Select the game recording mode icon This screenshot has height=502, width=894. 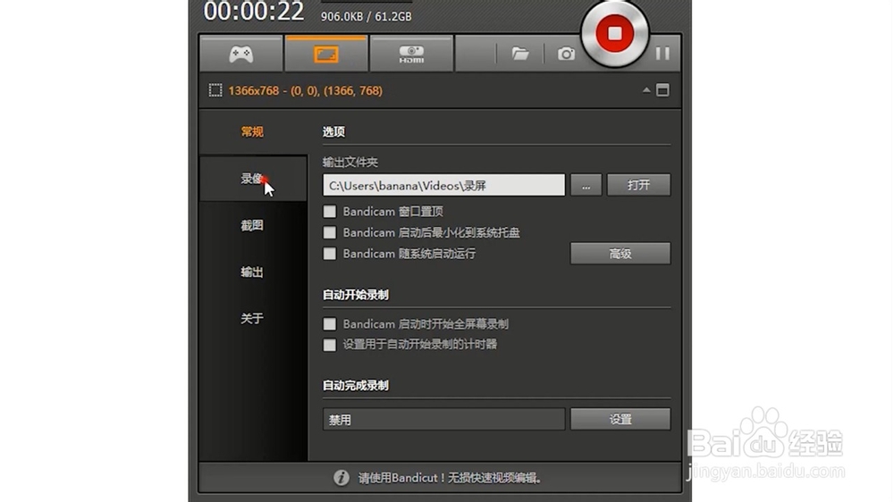click(241, 54)
